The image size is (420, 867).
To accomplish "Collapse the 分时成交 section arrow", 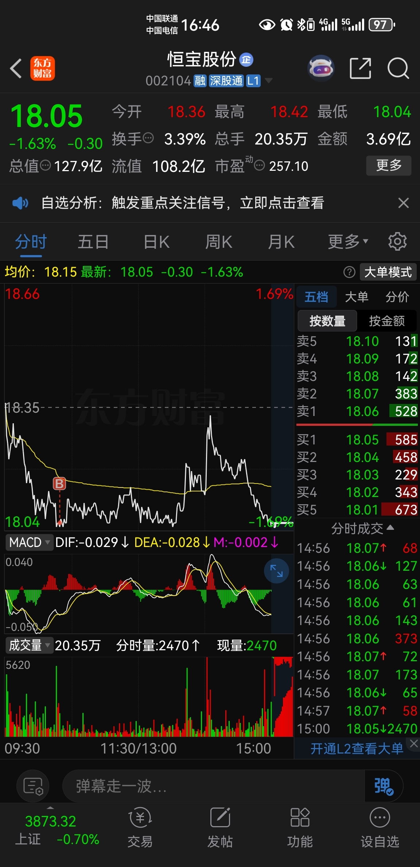I will [x=390, y=528].
